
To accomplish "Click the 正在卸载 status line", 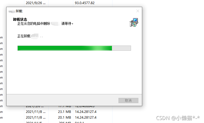I will [30, 36].
